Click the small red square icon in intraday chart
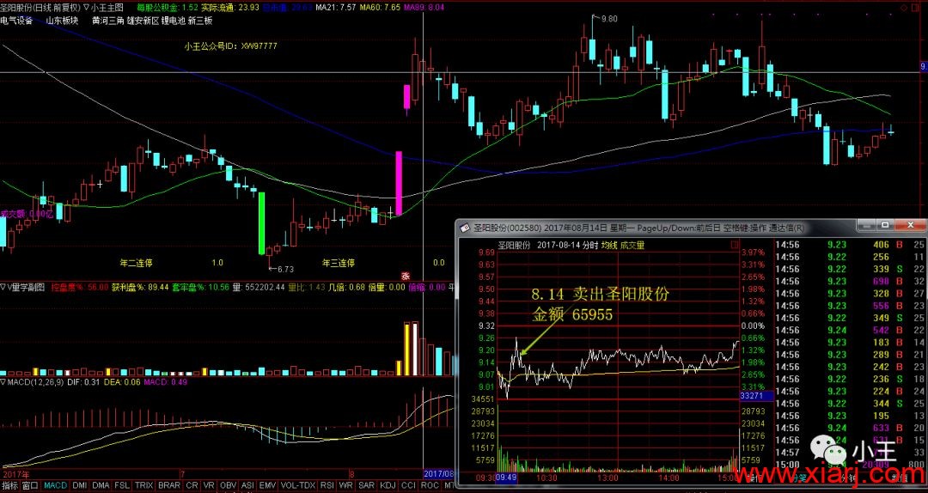The height and width of the screenshot is (493, 928). (735, 245)
